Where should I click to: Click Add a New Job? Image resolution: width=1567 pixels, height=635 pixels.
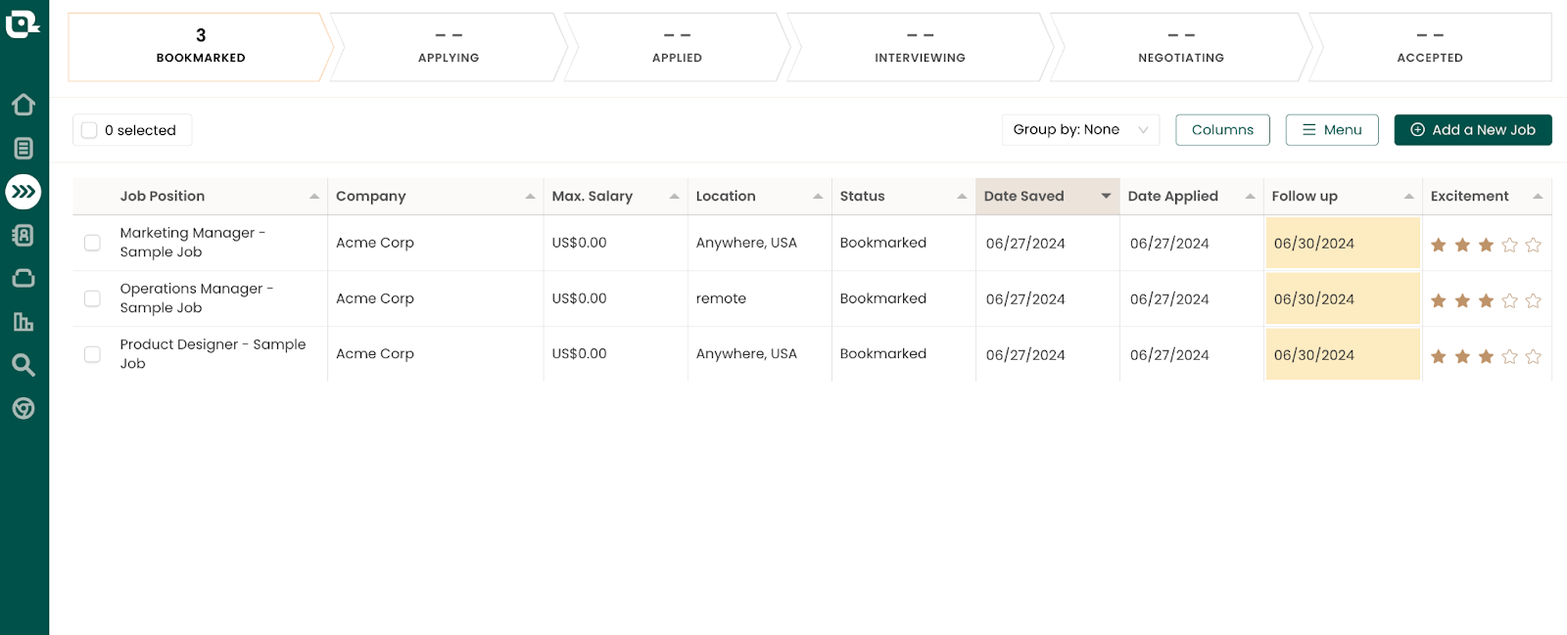pyautogui.click(x=1473, y=130)
